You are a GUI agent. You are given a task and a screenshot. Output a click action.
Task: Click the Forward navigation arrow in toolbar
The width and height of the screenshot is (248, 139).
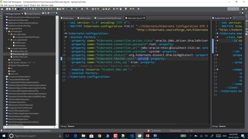[138, 9]
